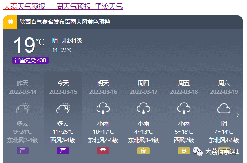Viewport: 247px width, 163px height.
Task: Click tomorrow's 10~17℃ temperature text
Action: pos(103,132)
